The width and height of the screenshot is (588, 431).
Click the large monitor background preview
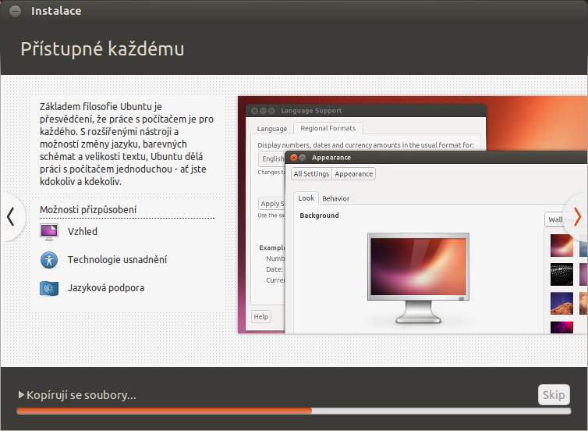click(419, 278)
